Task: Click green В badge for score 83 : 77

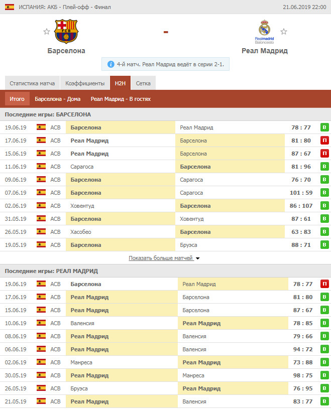Action: click(x=324, y=401)
